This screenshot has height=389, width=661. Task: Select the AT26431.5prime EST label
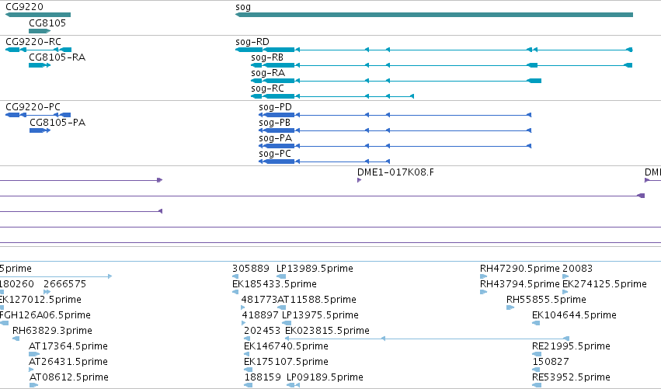click(68, 362)
